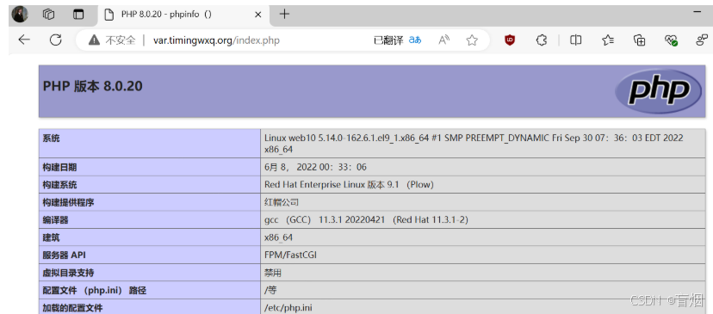Viewport: 713px width, 314px height.
Task: Open the browser profile avatar
Action: point(20,15)
